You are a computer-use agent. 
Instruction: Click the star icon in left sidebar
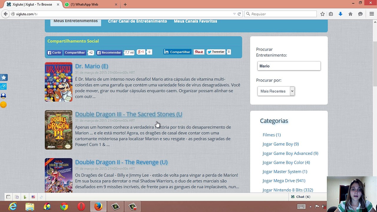[4, 77]
